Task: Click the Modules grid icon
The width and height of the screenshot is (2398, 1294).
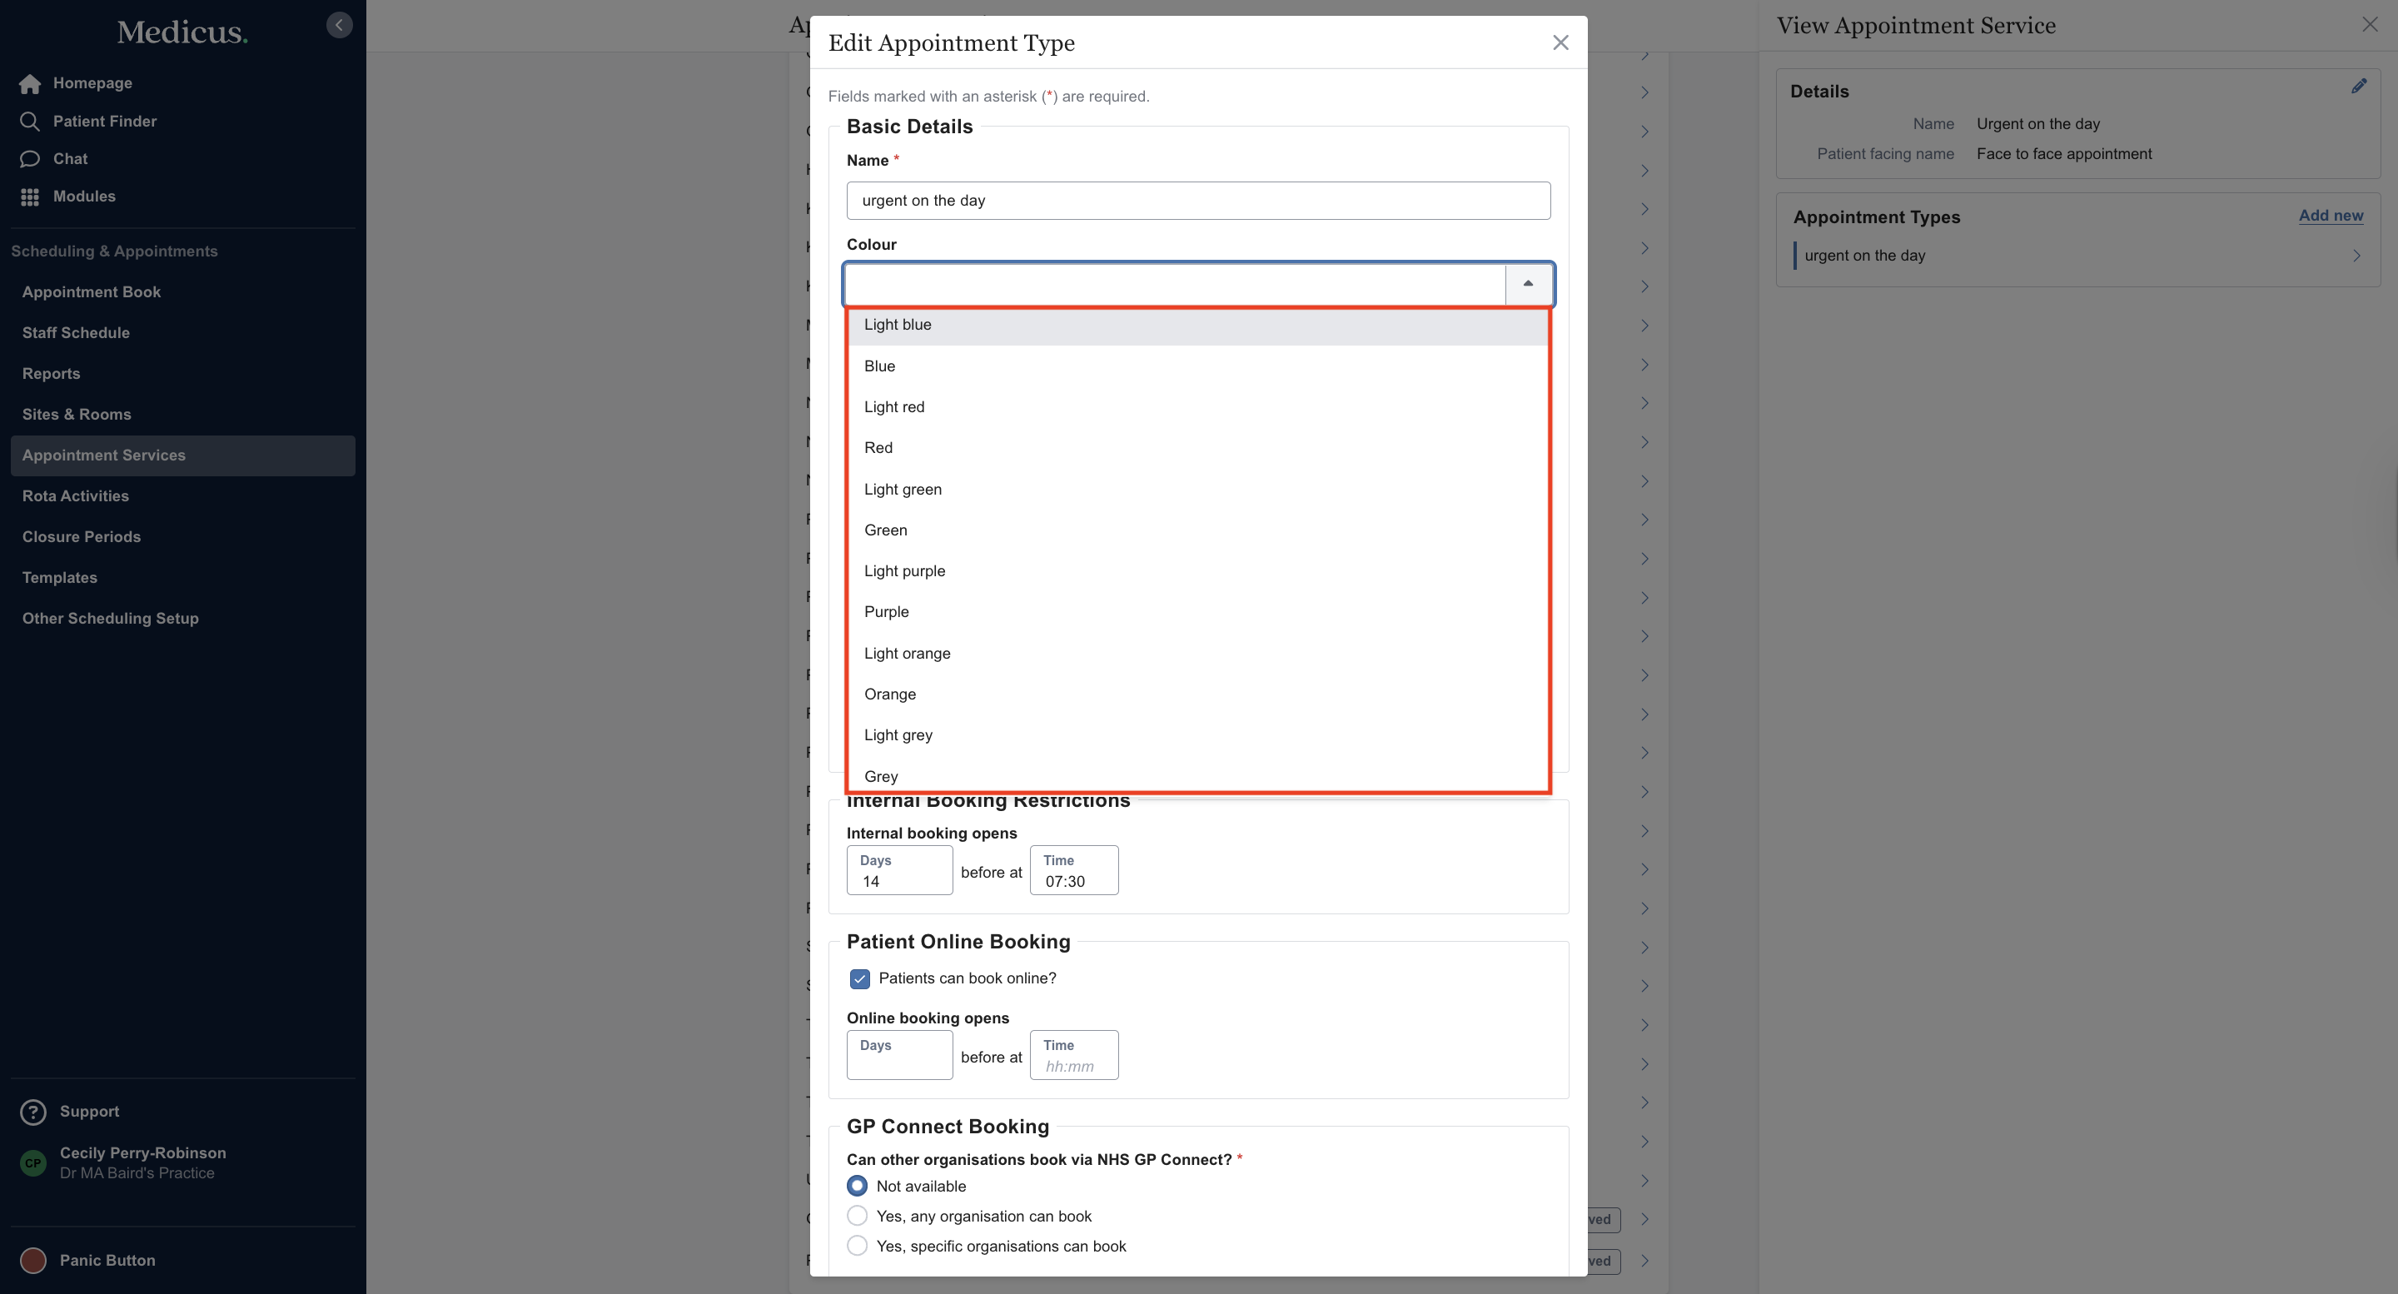Action: (30, 197)
